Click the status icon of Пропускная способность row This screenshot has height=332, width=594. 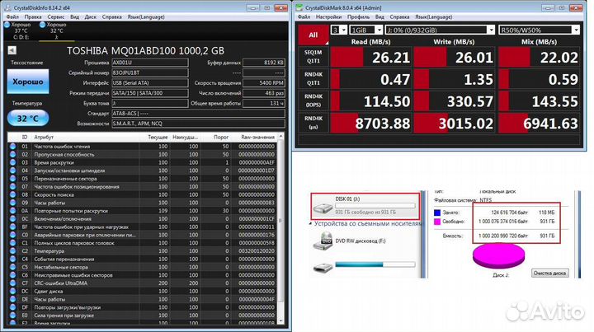[13, 154]
